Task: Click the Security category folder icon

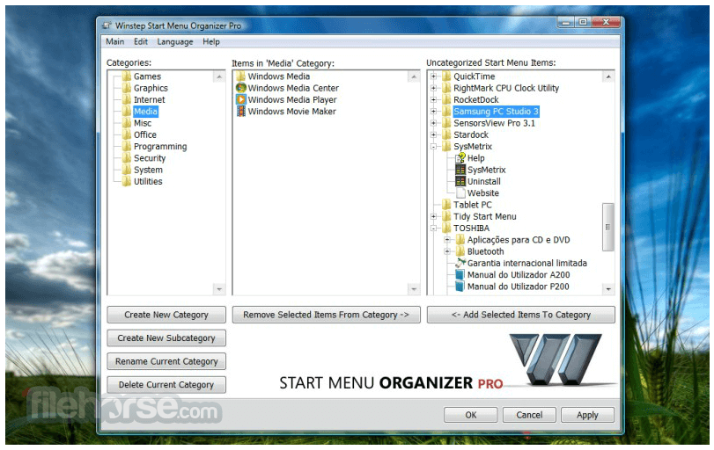Action: [x=127, y=158]
